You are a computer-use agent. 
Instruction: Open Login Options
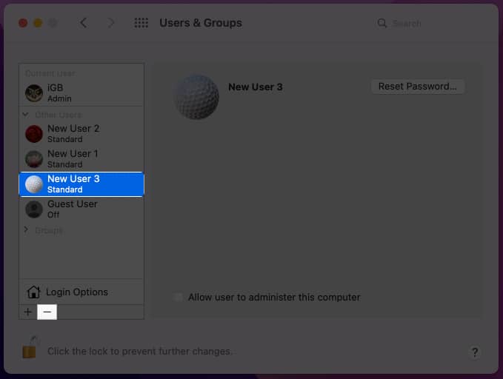[x=81, y=292]
